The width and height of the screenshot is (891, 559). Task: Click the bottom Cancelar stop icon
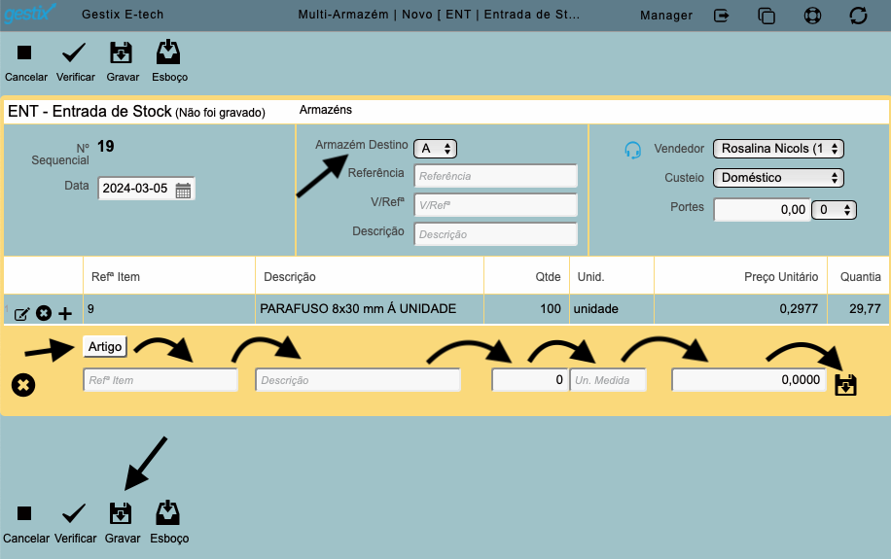24,513
